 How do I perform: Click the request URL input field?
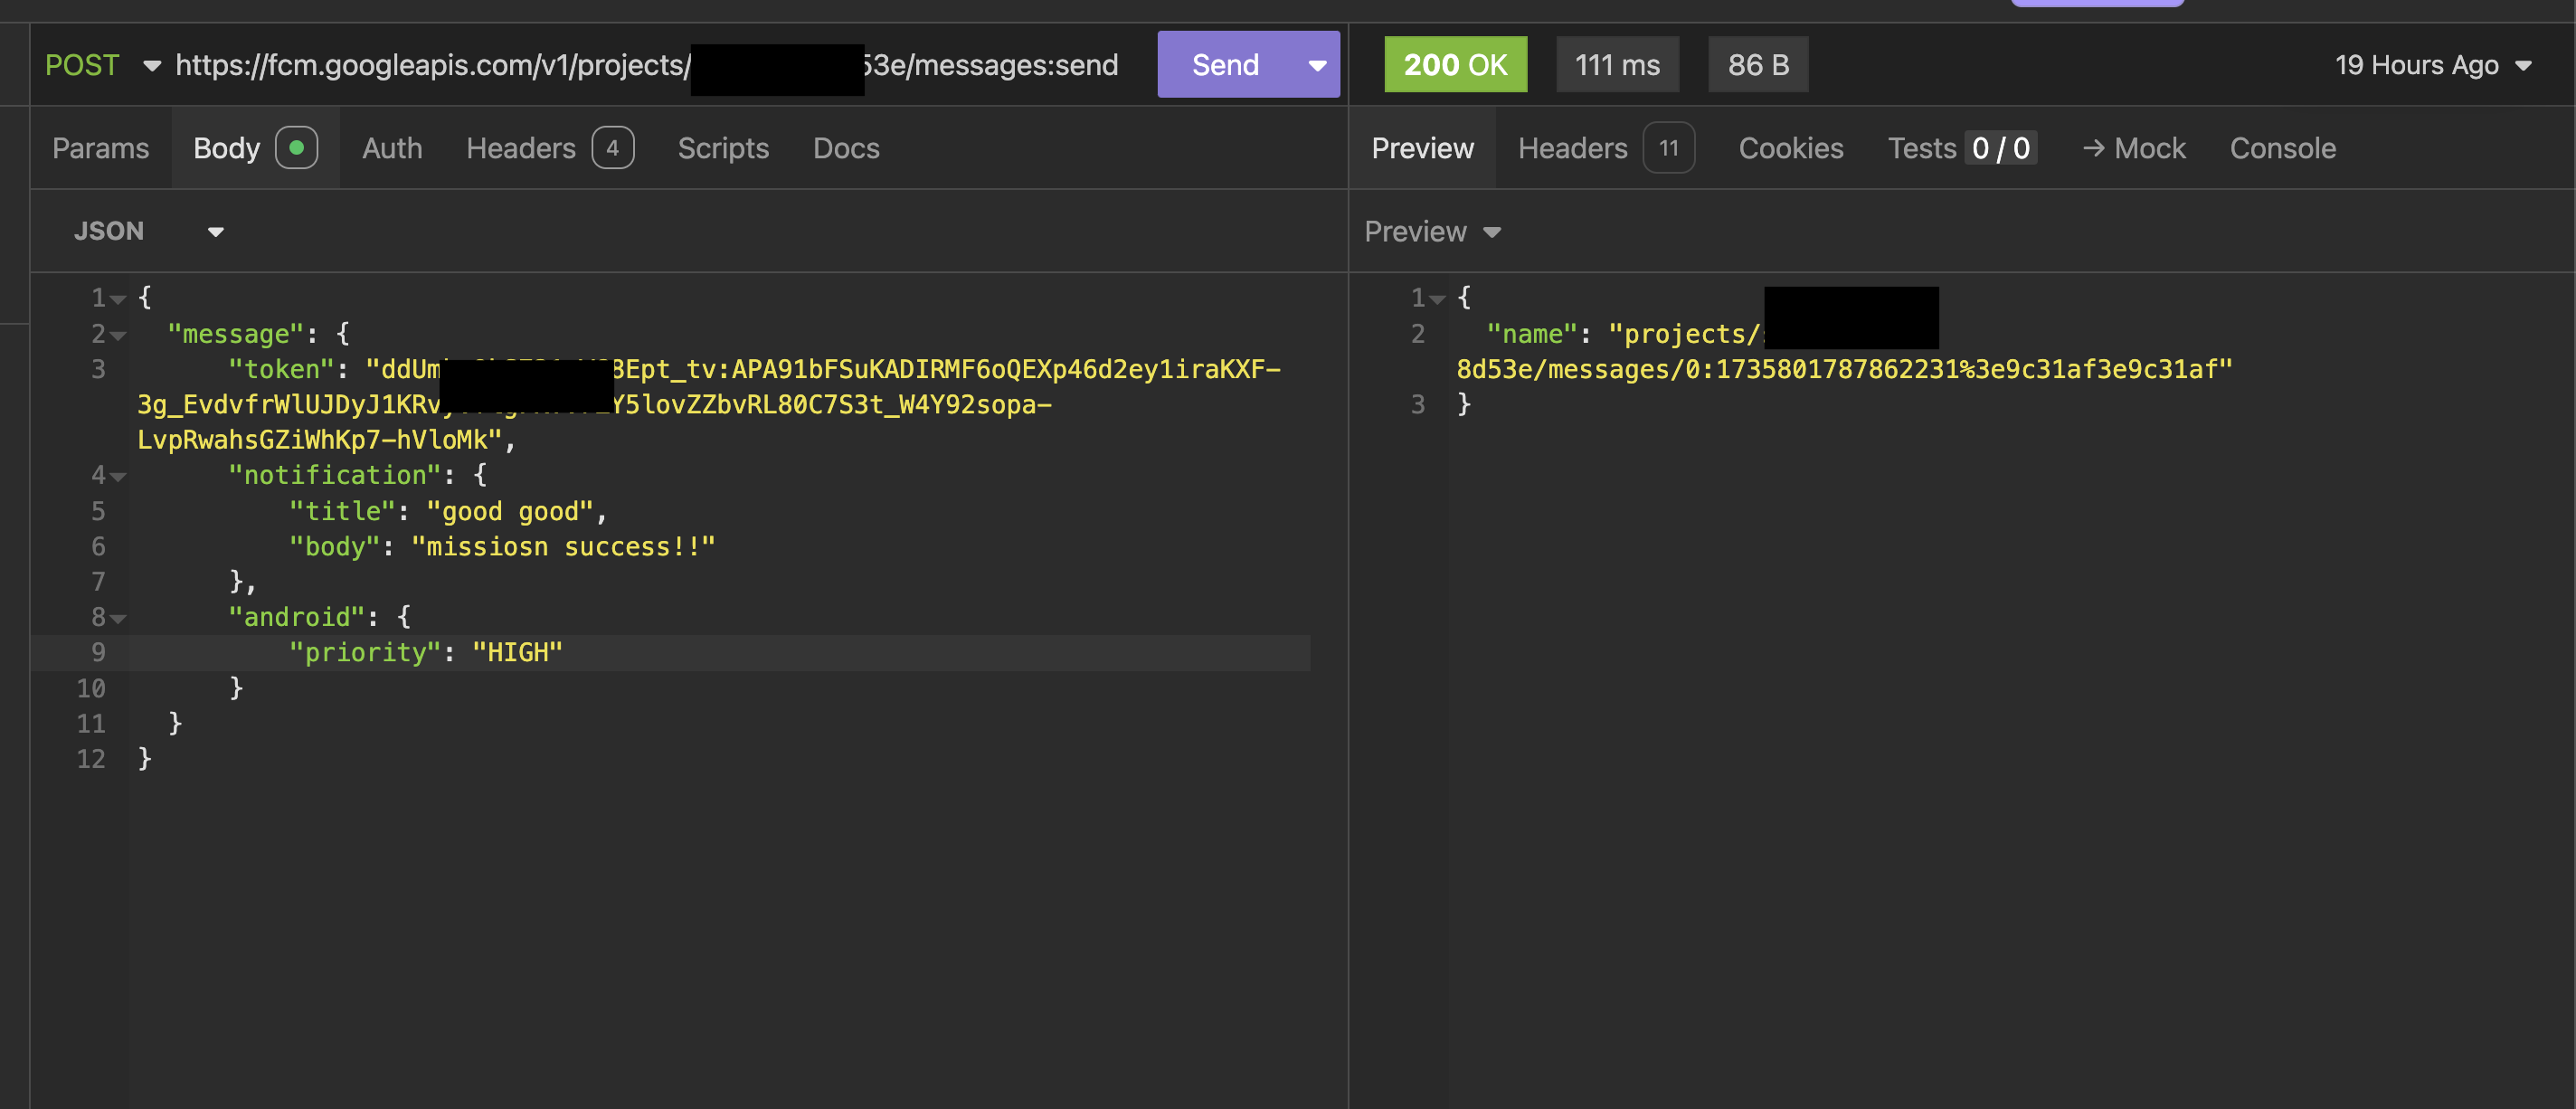430,65
